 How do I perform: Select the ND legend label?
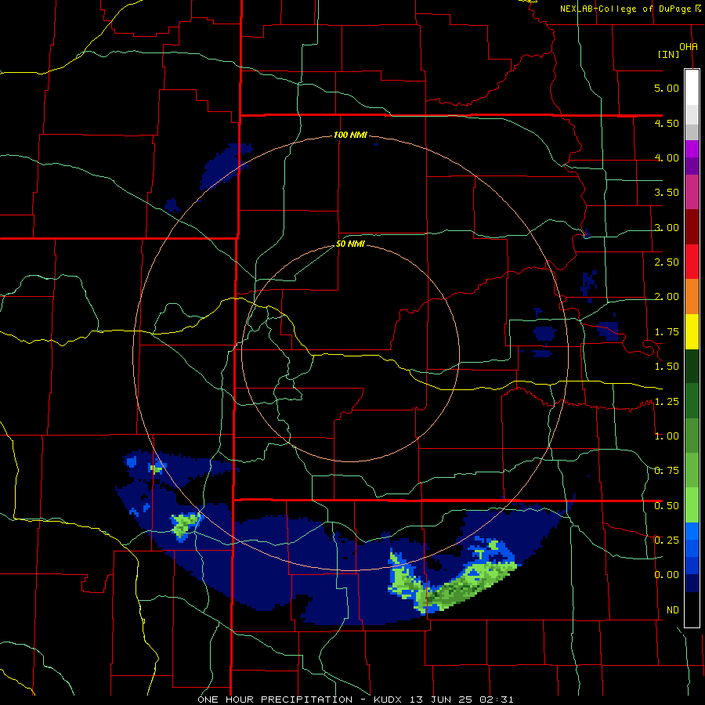(x=673, y=610)
